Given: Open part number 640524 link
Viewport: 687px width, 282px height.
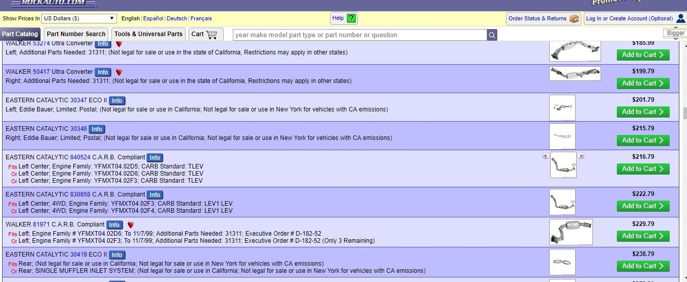Looking at the screenshot, I should coord(80,157).
